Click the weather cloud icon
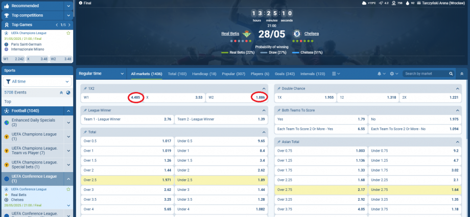470x217 pixels. [364, 3]
